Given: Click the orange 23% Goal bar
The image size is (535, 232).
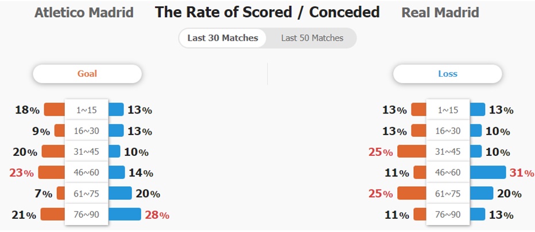Looking at the screenshot, I should pos(52,172).
